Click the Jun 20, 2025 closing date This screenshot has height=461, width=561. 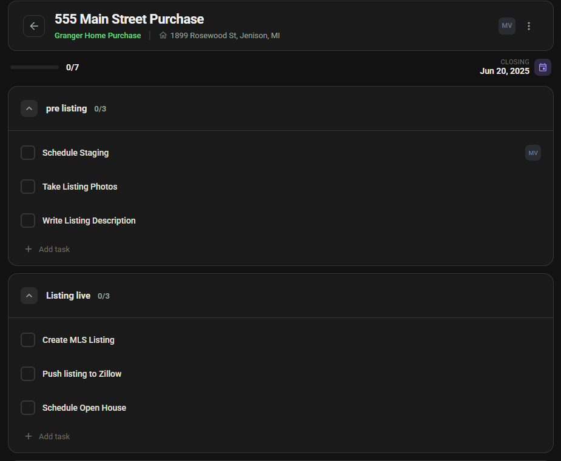(504, 71)
